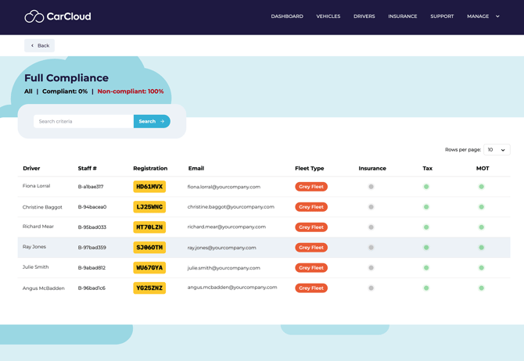Focus the Search criteria field

(84, 121)
